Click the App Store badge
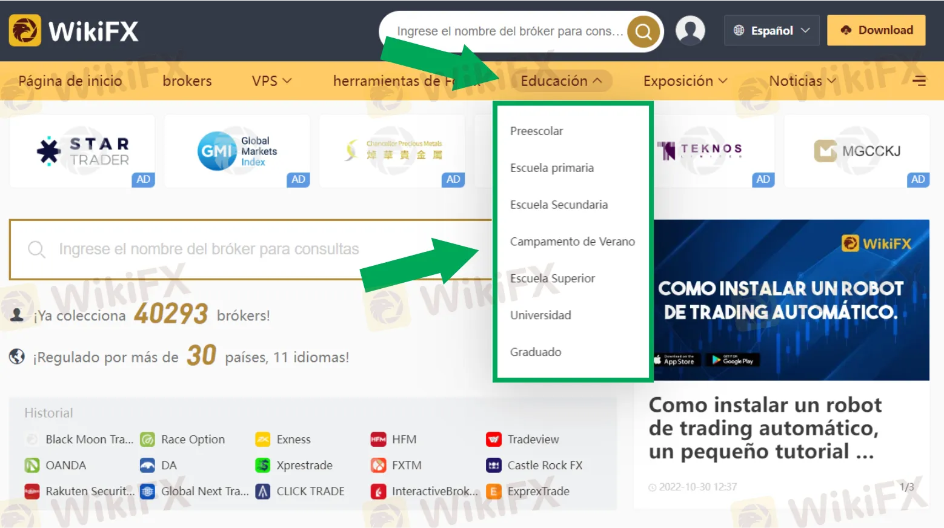 [x=677, y=360]
